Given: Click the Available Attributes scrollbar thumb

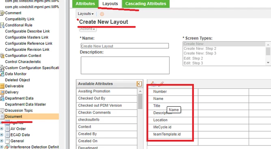Looking at the screenshot, I should click(140, 101).
